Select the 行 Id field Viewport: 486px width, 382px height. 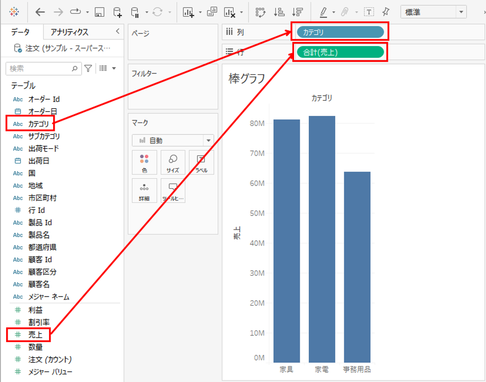36,210
